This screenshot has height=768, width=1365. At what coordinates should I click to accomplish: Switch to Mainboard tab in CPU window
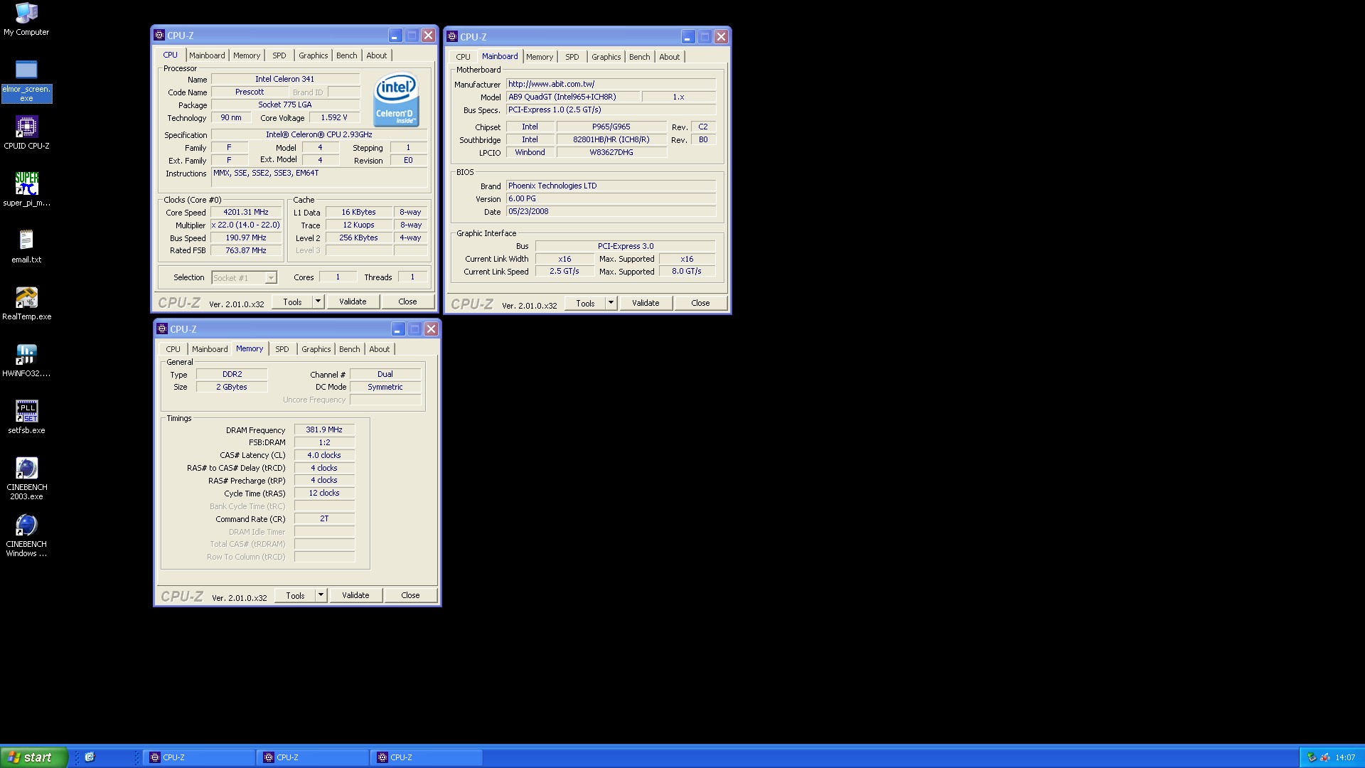coord(207,55)
